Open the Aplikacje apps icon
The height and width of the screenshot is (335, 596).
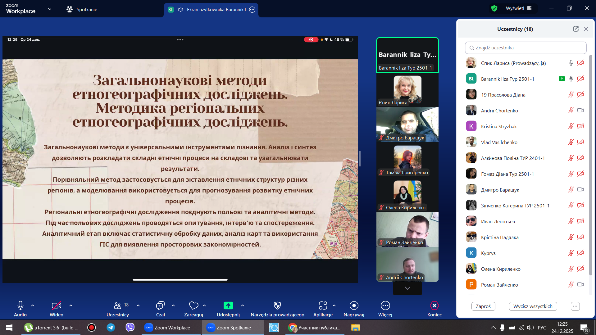(x=323, y=306)
